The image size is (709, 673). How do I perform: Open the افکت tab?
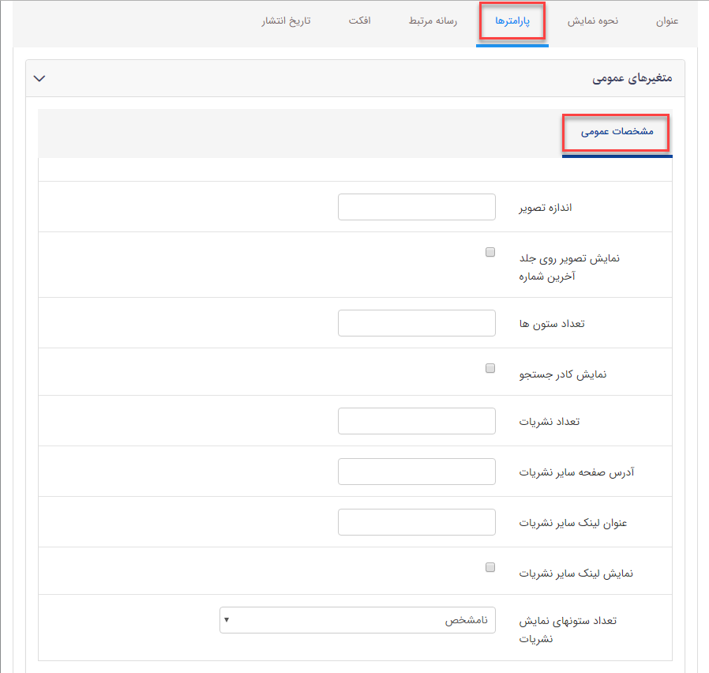[x=361, y=21]
